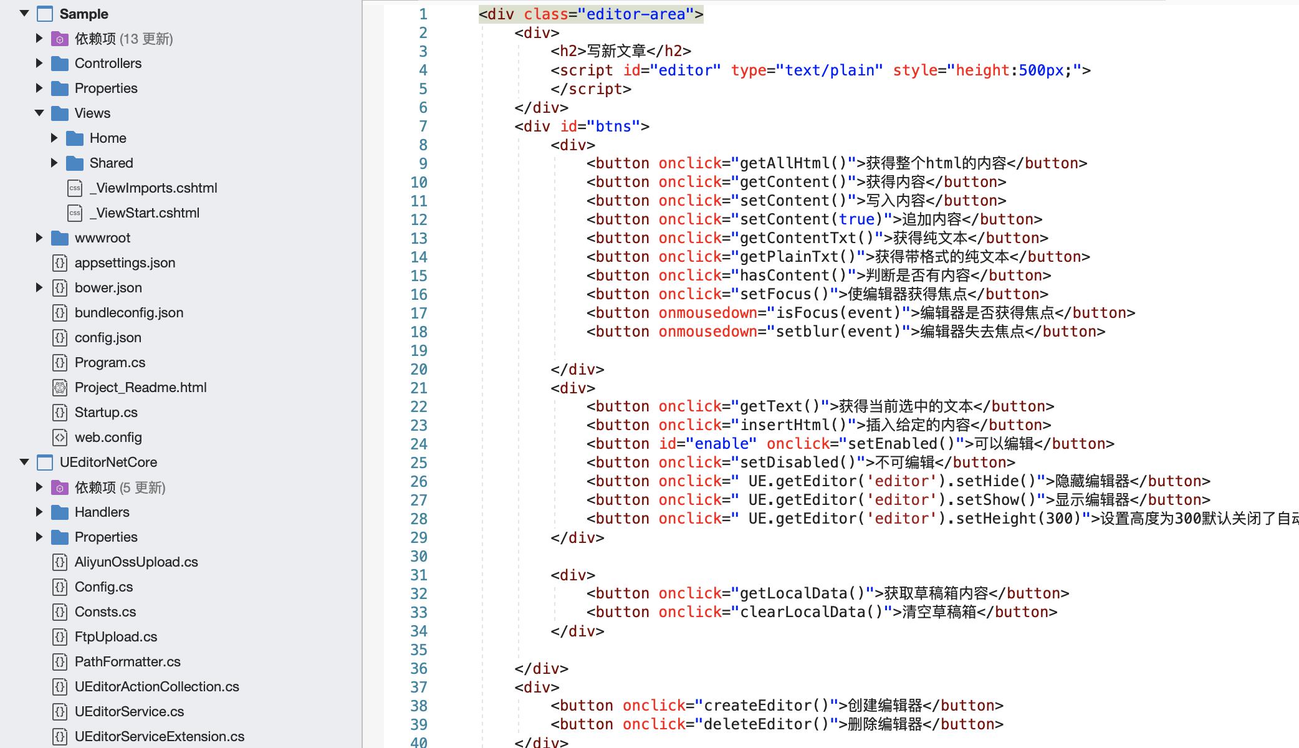This screenshot has height=748, width=1299.
Task: Click the purple dependencies icon under Sample
Action: [60, 39]
